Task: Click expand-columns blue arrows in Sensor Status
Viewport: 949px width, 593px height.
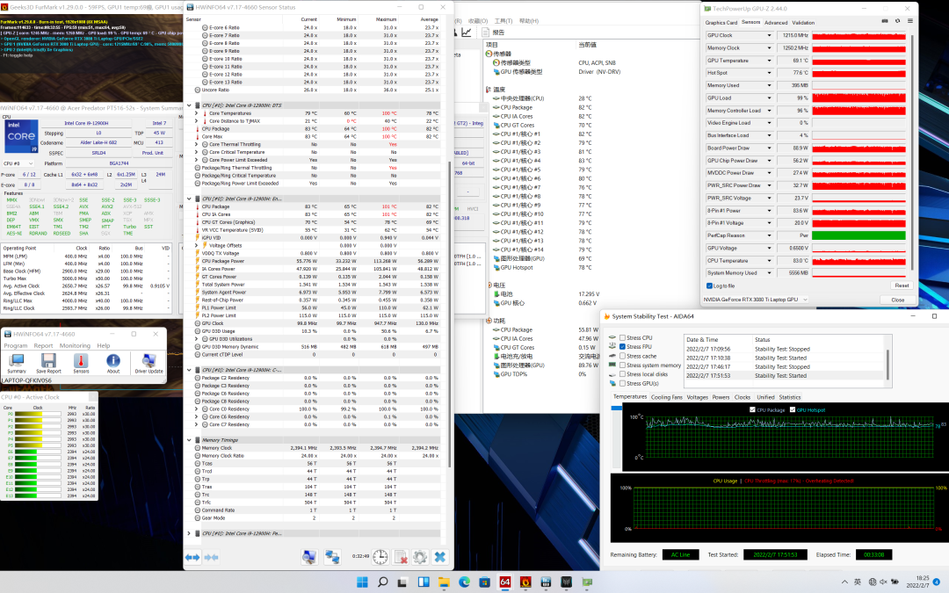Action: [192, 557]
